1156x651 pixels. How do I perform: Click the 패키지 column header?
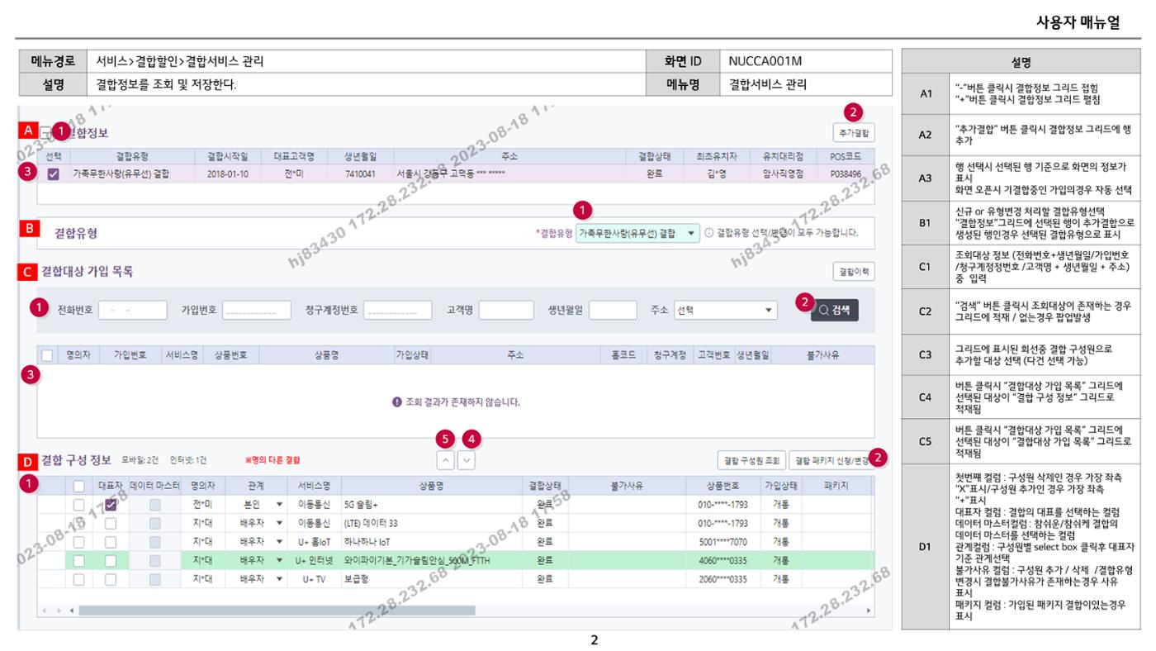[x=836, y=486]
